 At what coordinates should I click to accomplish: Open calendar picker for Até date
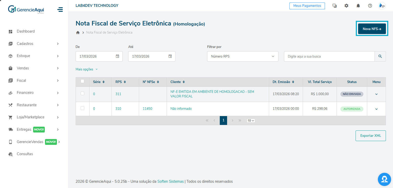tap(170, 56)
